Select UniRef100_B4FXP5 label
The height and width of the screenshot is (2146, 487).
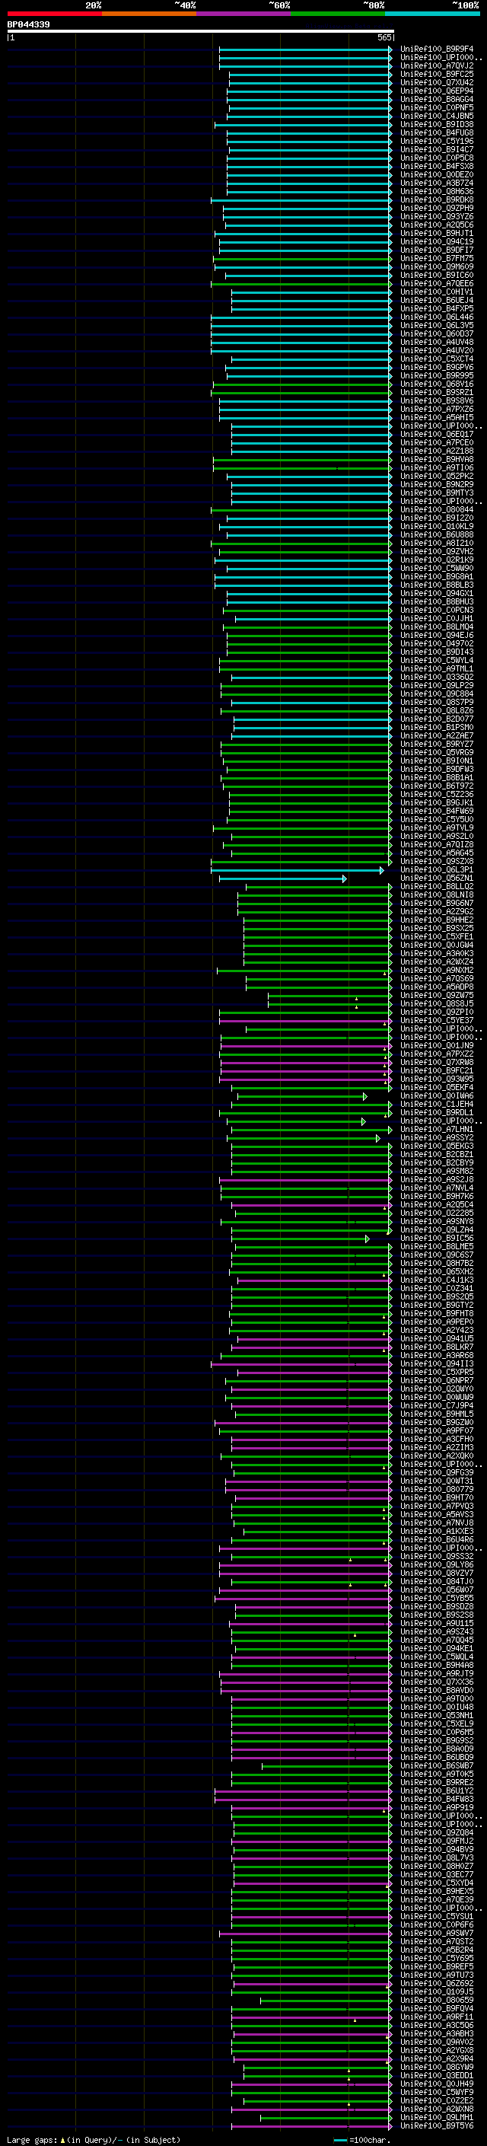tap(437, 308)
